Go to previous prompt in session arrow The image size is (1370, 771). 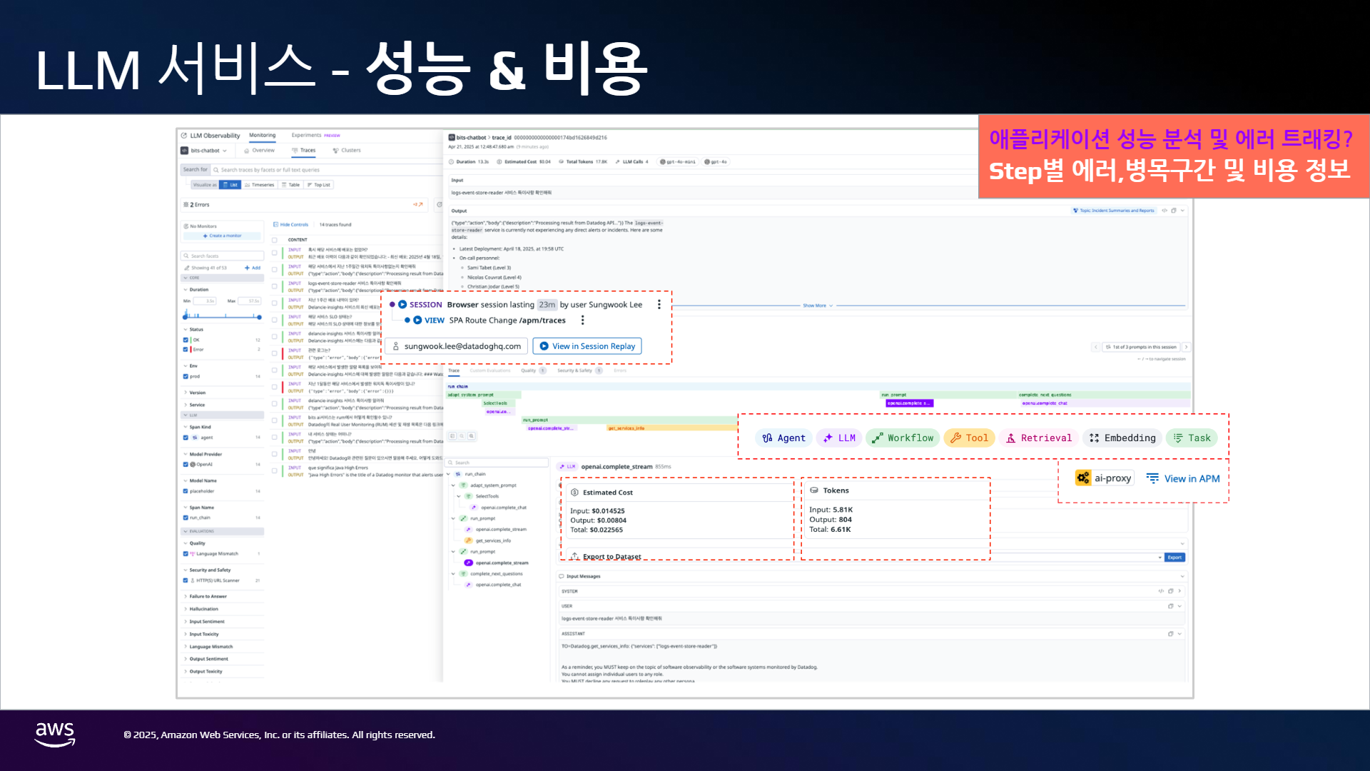click(1096, 347)
